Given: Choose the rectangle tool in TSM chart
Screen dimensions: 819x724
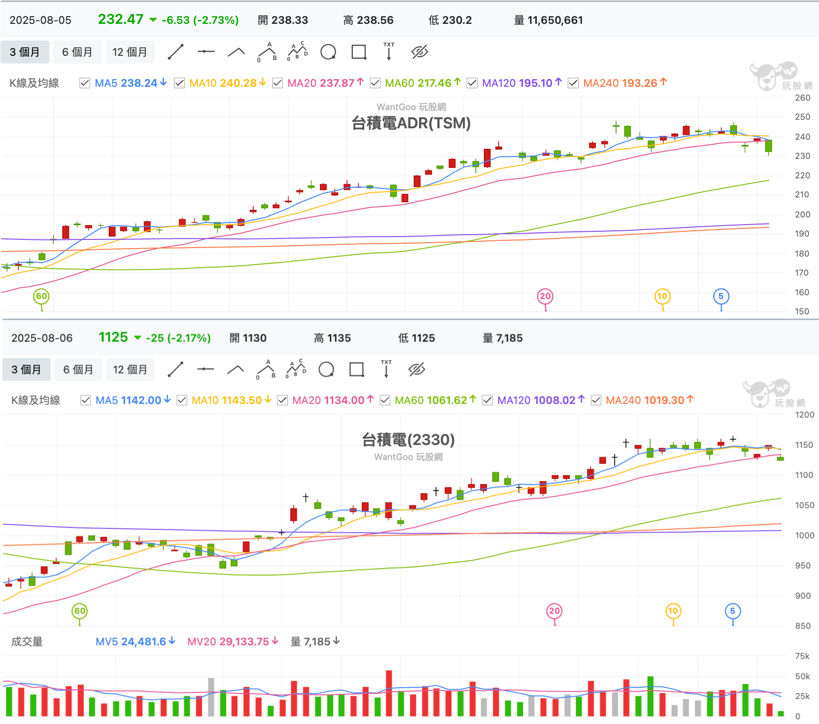Looking at the screenshot, I should pos(358,52).
